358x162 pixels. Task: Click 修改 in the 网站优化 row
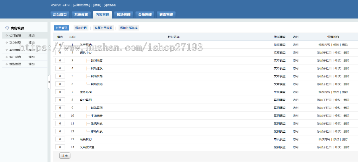coord(337,84)
